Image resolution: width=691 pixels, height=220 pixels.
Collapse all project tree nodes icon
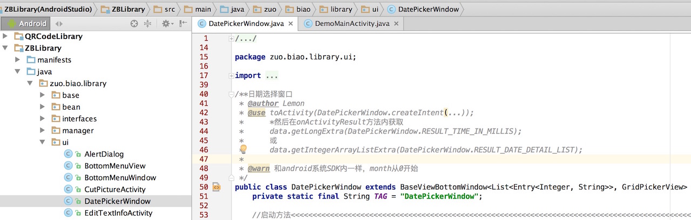click(148, 24)
